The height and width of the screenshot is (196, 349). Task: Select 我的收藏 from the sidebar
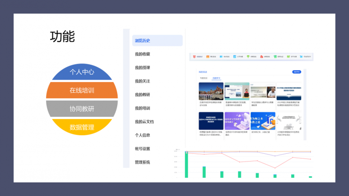coord(143,54)
